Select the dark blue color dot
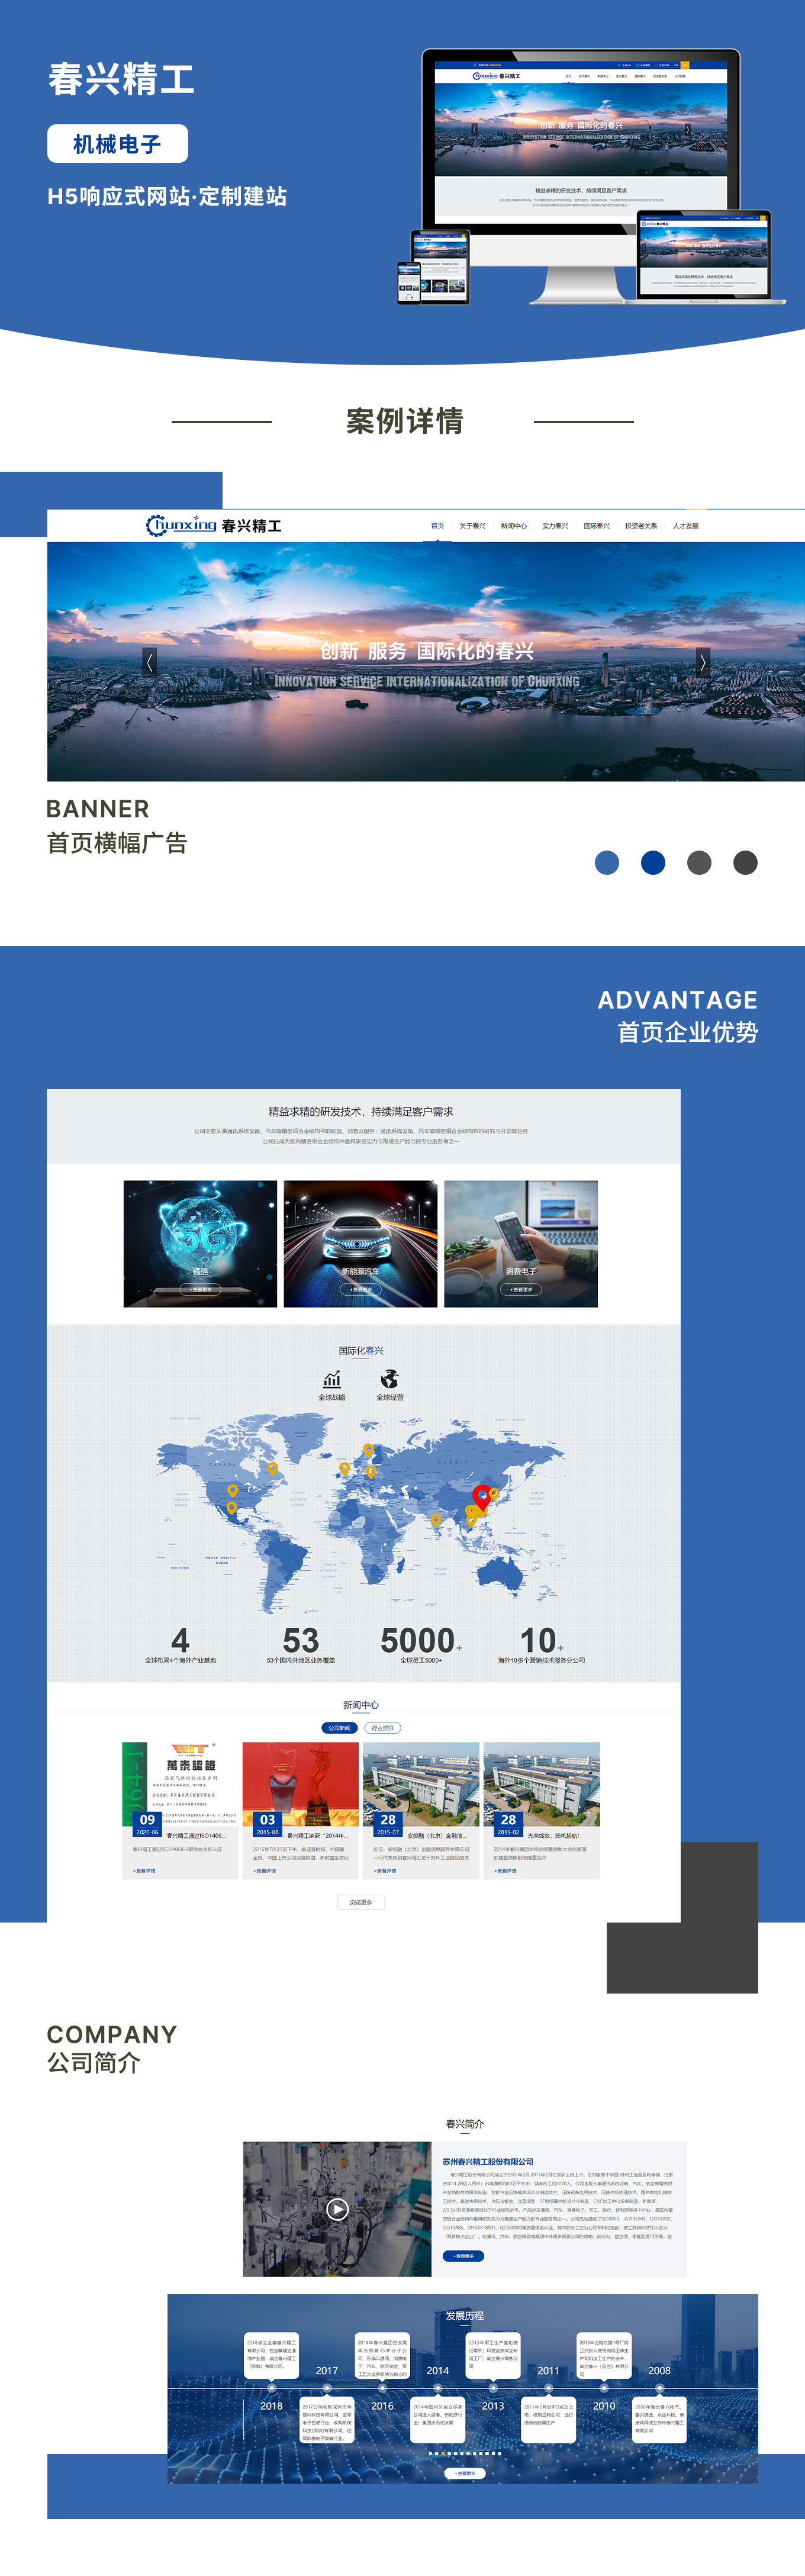Image resolution: width=805 pixels, height=2576 pixels. pyautogui.click(x=653, y=863)
